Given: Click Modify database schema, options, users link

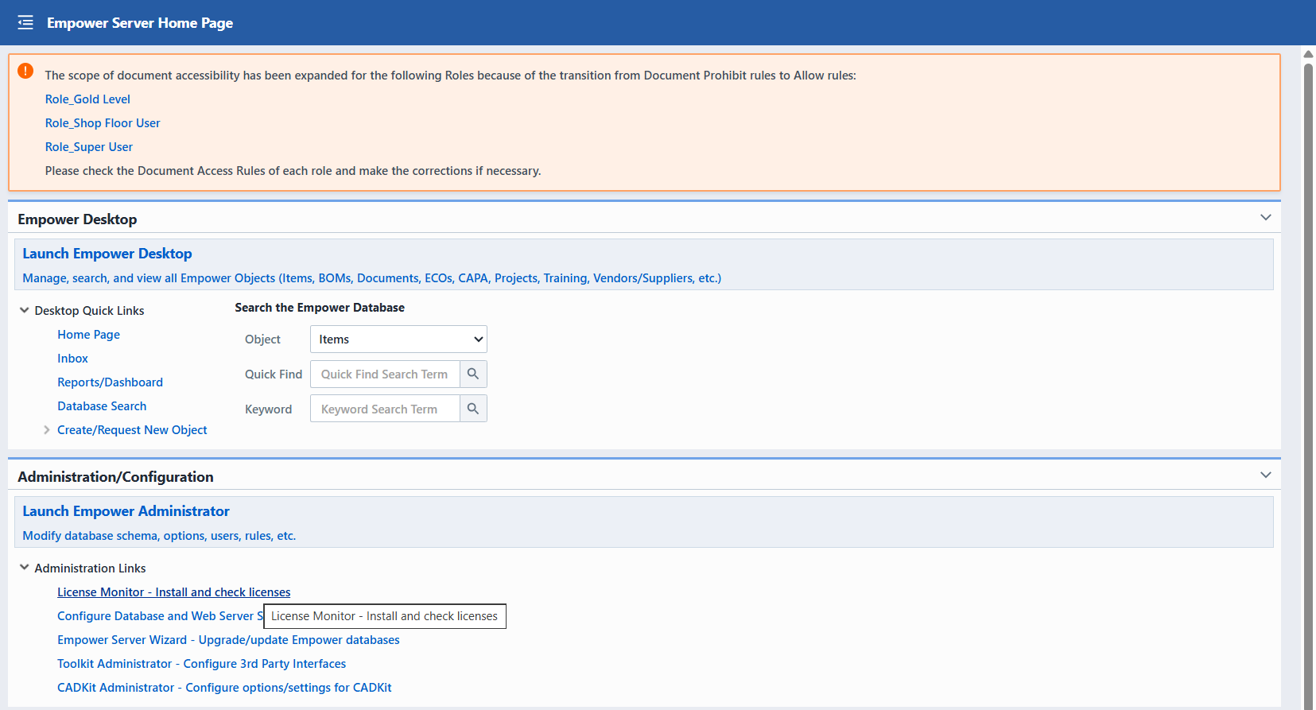Looking at the screenshot, I should [159, 535].
